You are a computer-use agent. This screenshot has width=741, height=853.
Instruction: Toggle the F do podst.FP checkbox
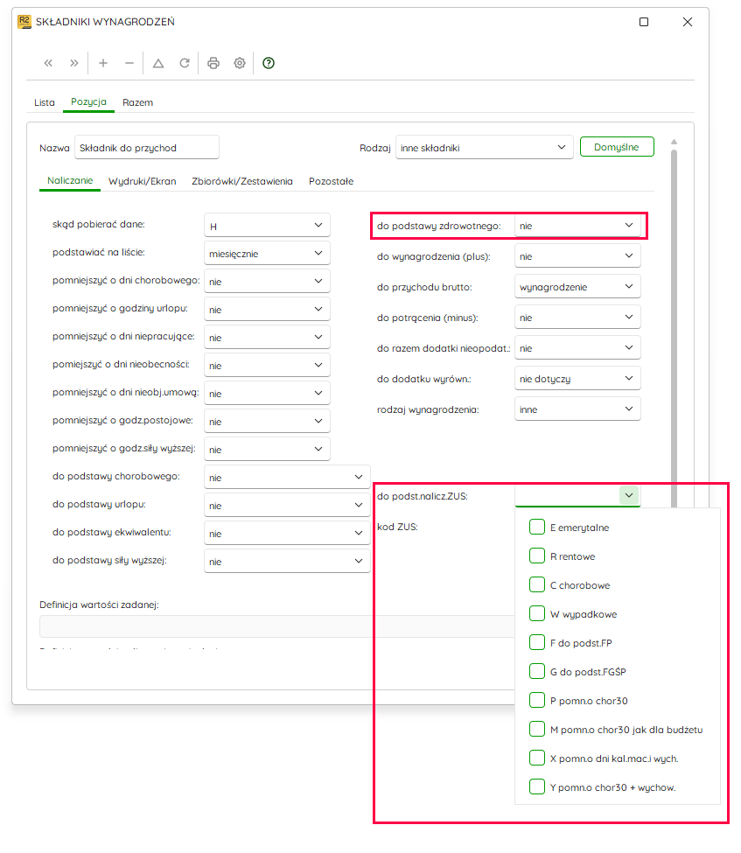click(537, 642)
